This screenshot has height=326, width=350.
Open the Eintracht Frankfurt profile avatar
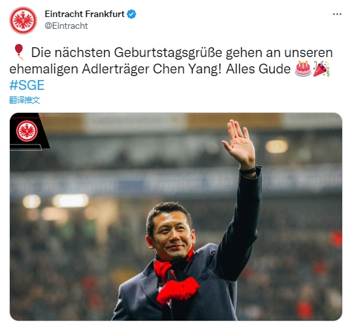(x=23, y=20)
